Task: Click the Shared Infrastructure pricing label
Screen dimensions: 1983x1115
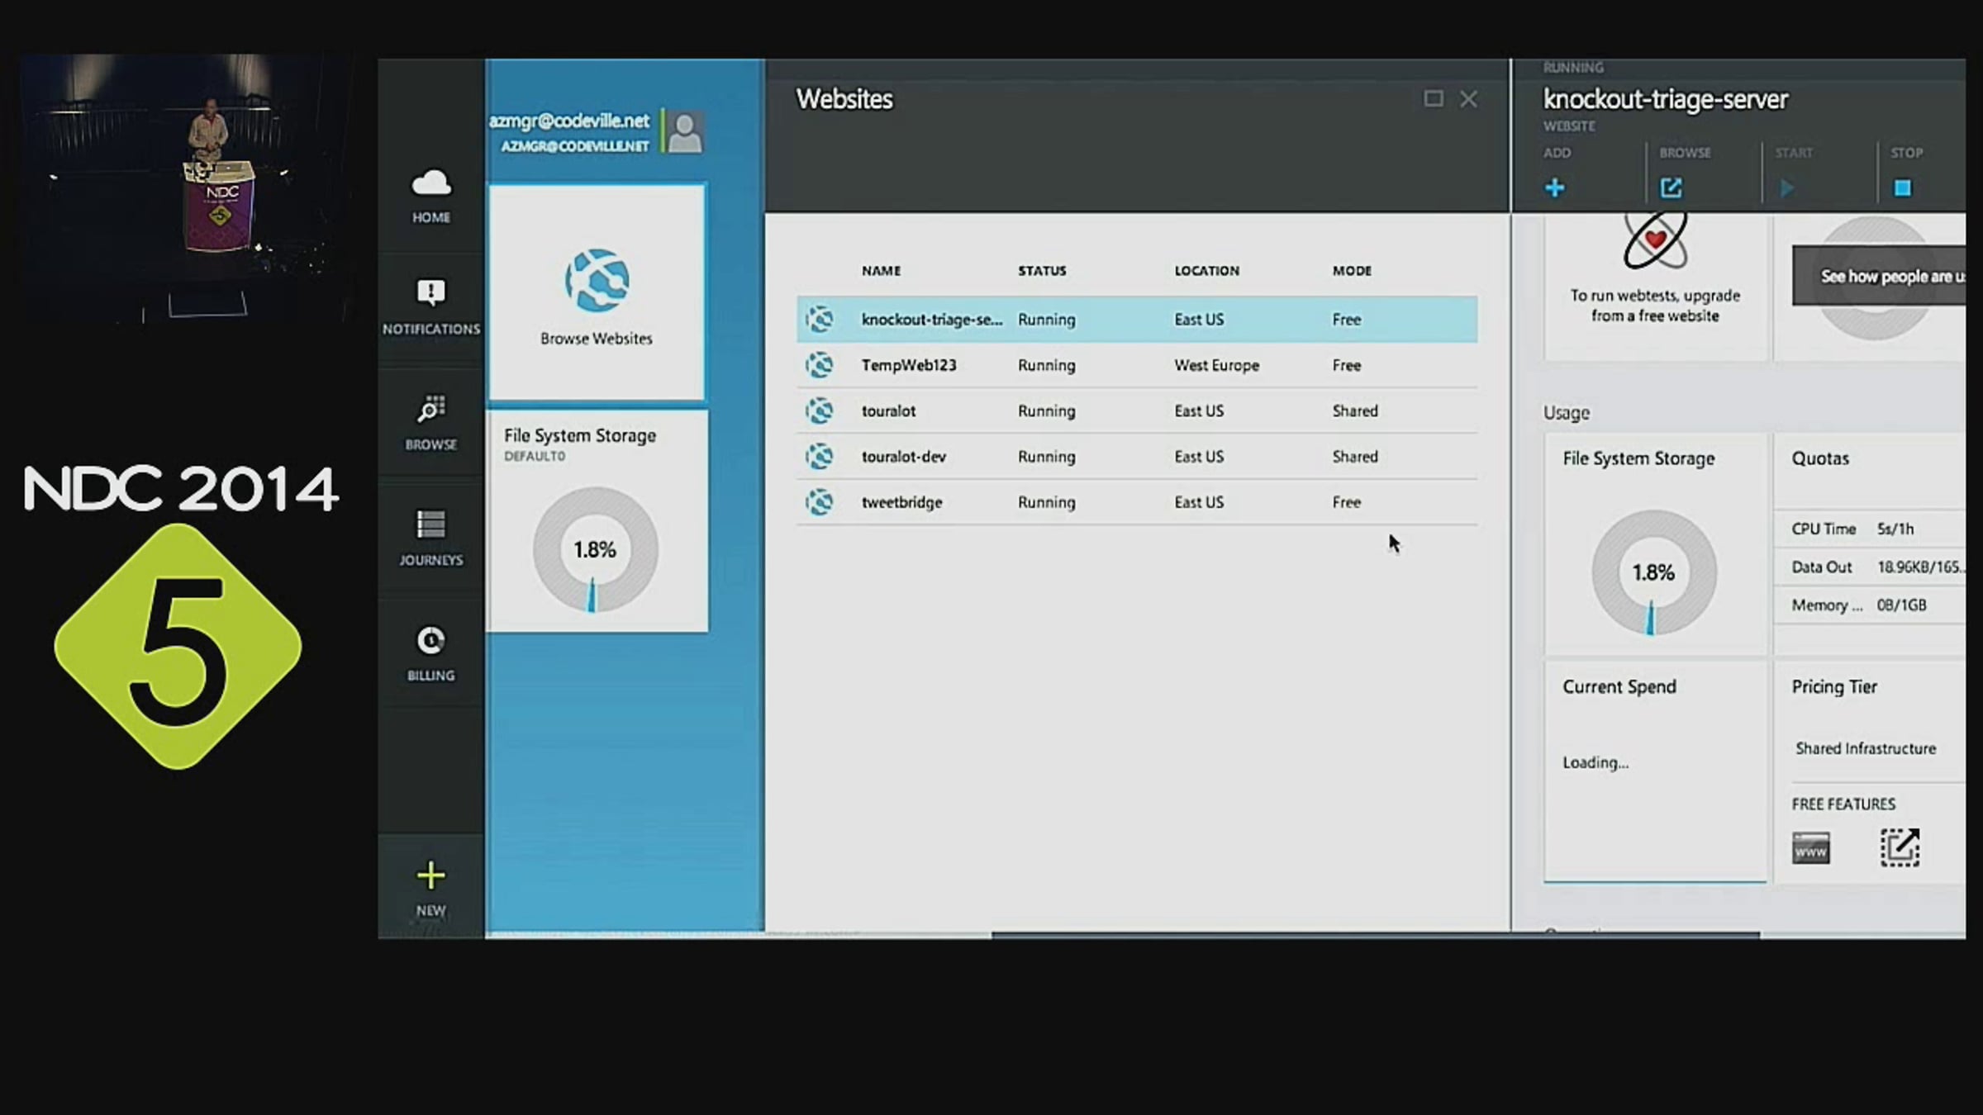Action: coord(1866,748)
